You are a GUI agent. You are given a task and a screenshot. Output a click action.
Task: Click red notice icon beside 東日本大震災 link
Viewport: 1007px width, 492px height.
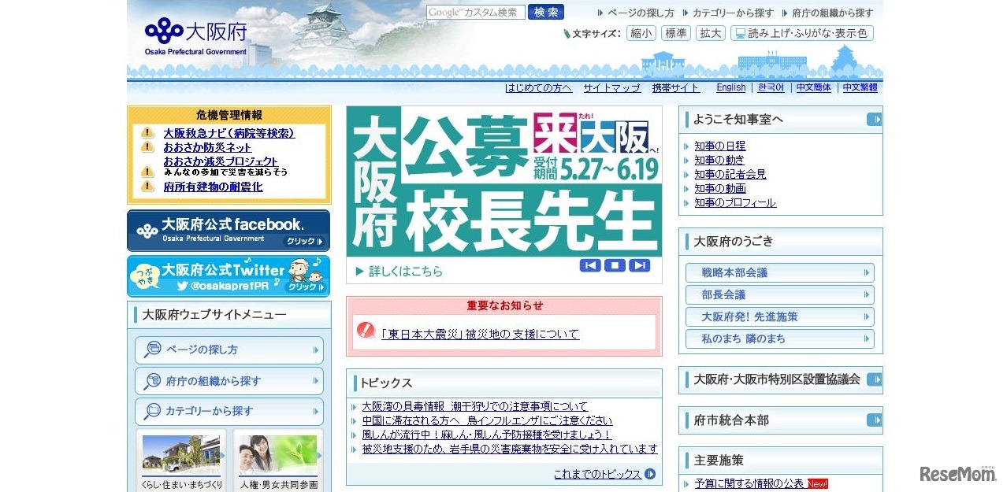366,331
